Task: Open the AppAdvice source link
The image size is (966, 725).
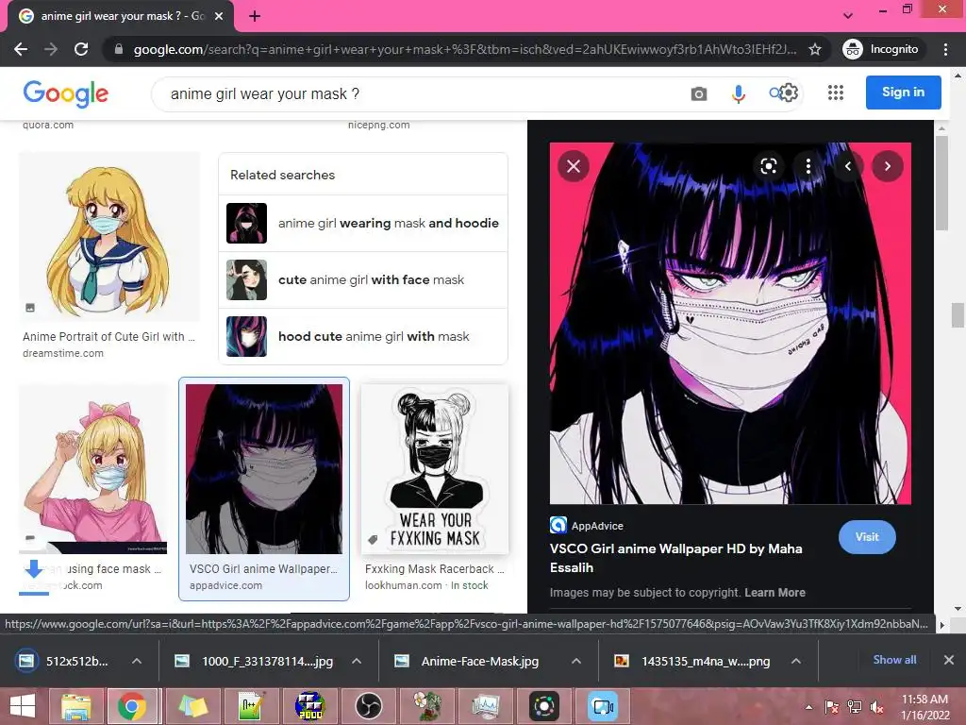Action: pos(587,526)
